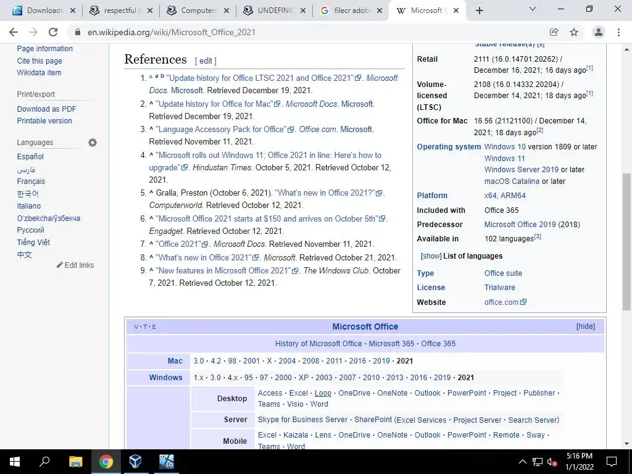Select the Microsoft Wikipedia tab
This screenshot has width=632, height=474.
[x=427, y=10]
